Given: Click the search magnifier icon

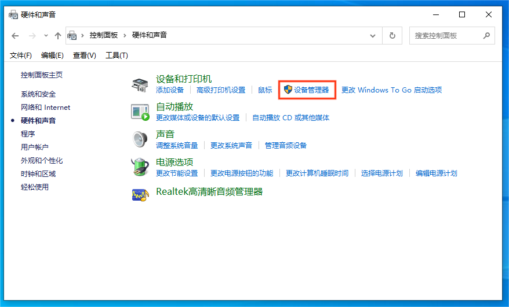Looking at the screenshot, I should [x=486, y=35].
